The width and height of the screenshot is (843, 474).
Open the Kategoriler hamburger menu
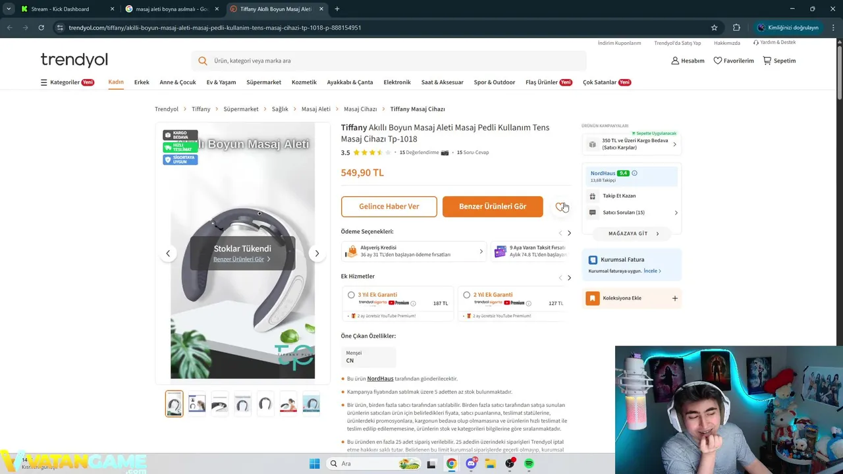click(x=44, y=82)
